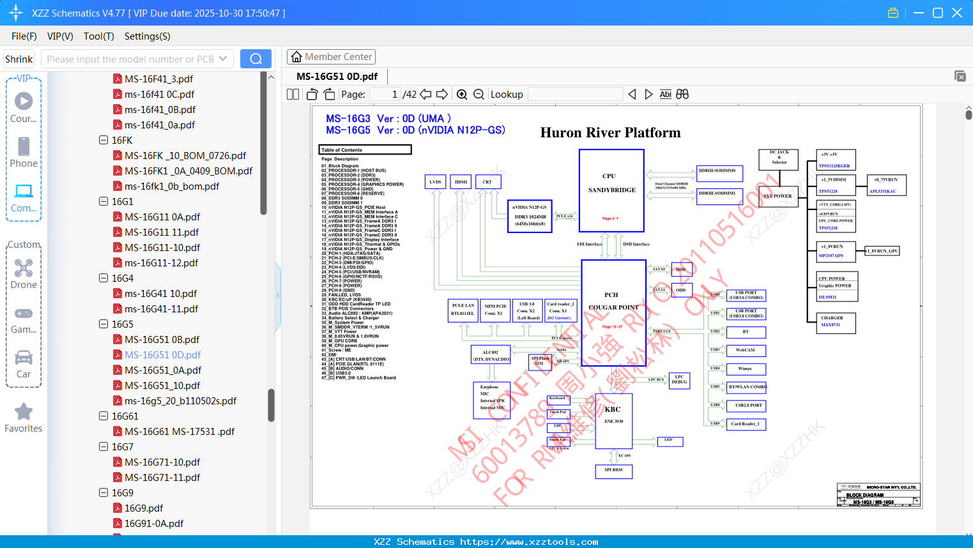Collapse the 16G5 folder
The image size is (973, 548).
[x=103, y=324]
